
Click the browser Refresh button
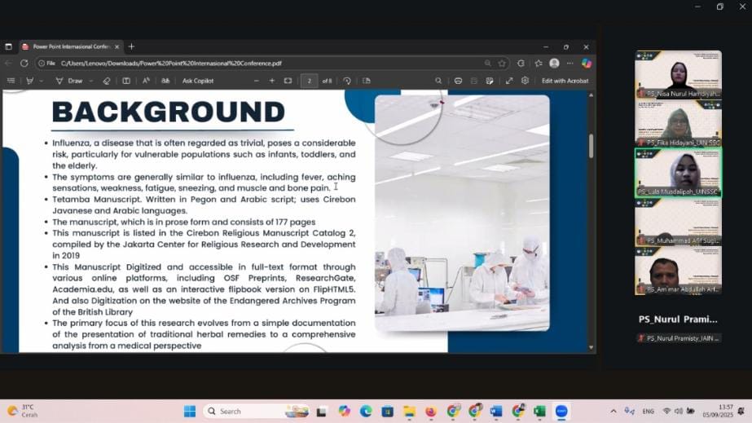pyautogui.click(x=24, y=63)
